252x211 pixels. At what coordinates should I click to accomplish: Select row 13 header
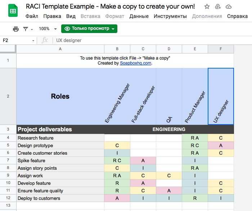[x=8, y=205]
